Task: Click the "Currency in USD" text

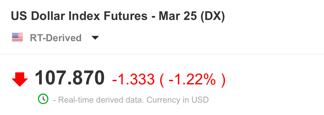Action: click(178, 100)
